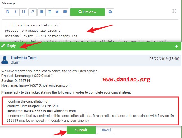
Task: Apply italic formatting in the editor
Action: pyautogui.click(x=15, y=12)
